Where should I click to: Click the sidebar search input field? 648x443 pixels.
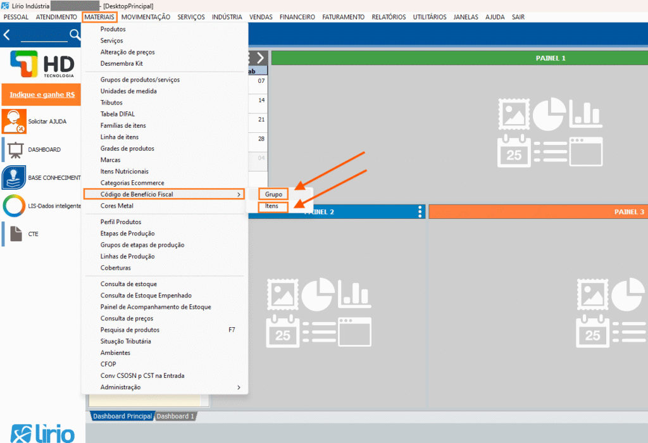pos(44,35)
